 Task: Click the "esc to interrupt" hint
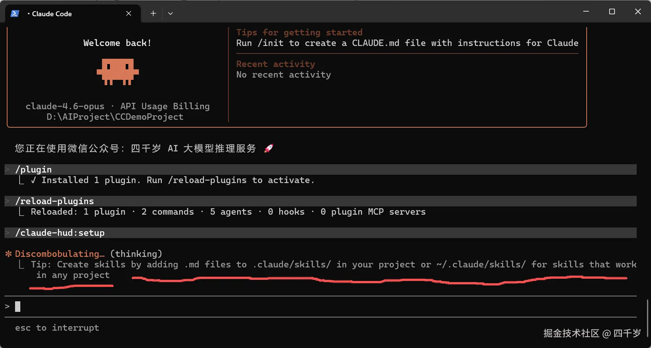coord(57,328)
